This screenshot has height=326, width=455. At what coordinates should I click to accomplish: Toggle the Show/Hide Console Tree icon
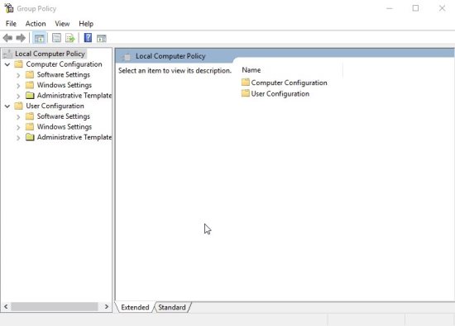(x=40, y=38)
